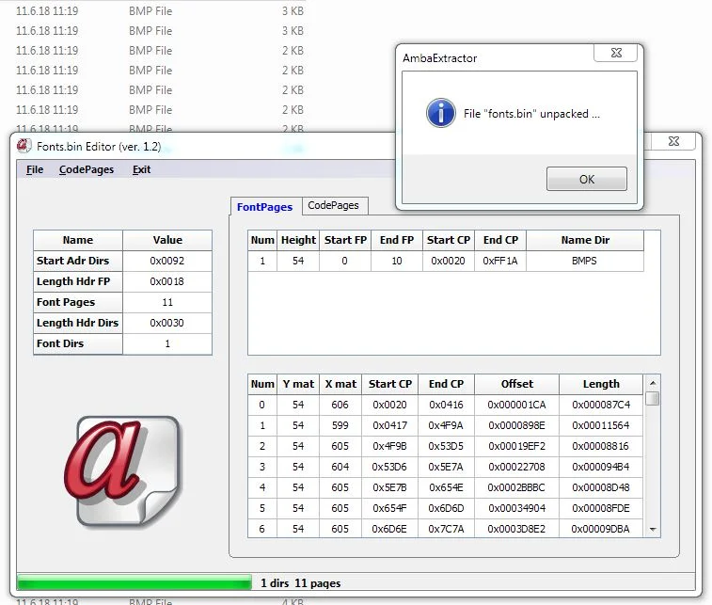
Task: Select the End CP cell 0x5E7A
Action: click(447, 467)
